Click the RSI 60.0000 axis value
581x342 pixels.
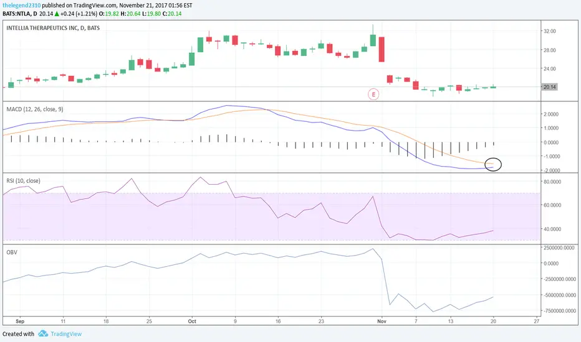[552, 205]
